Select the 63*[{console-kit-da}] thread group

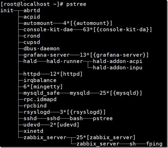click(x=117, y=29)
